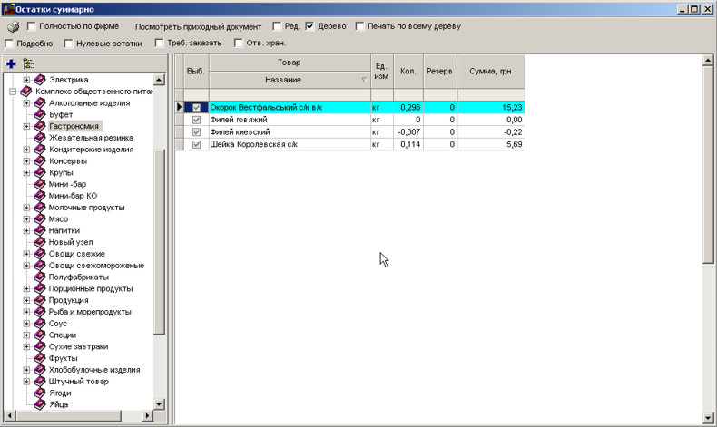Toggle the Нулевые остатки checkbox
Screen dimensions: 717x427
tap(67, 43)
